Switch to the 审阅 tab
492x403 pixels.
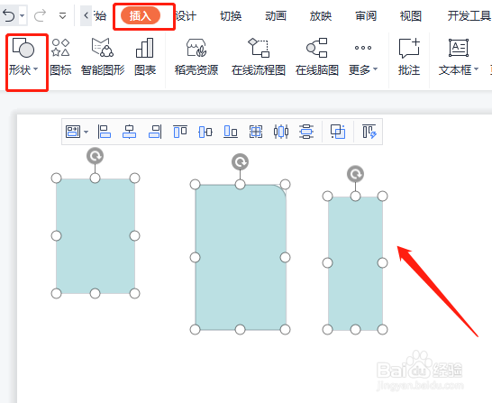pos(366,15)
